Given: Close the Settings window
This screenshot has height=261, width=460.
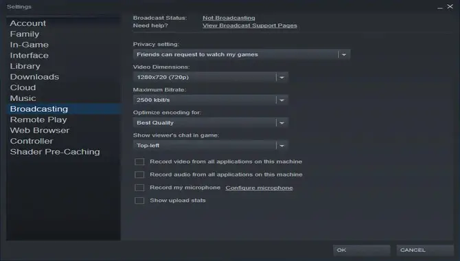Looking at the screenshot, I should point(450,6).
